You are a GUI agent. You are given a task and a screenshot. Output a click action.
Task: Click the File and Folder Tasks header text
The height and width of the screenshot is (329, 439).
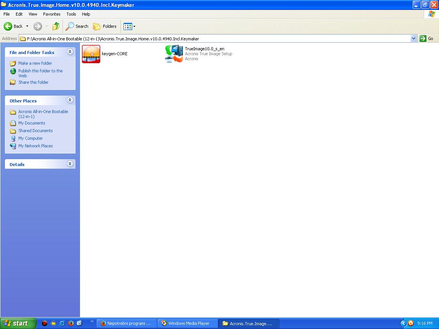pos(32,53)
